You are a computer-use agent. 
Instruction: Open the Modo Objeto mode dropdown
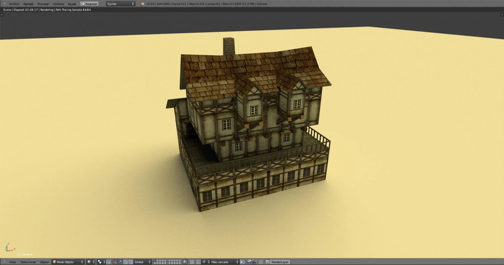pos(68,262)
